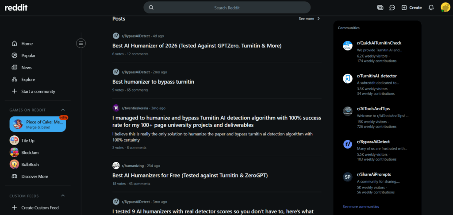Focus the Search Reddit field
This screenshot has height=215, width=453.
(x=227, y=8)
